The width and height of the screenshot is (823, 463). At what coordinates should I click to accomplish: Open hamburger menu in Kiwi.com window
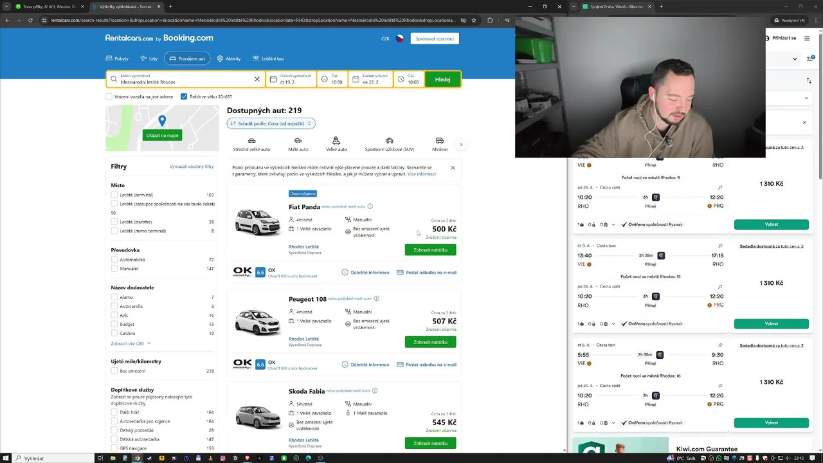(x=807, y=38)
